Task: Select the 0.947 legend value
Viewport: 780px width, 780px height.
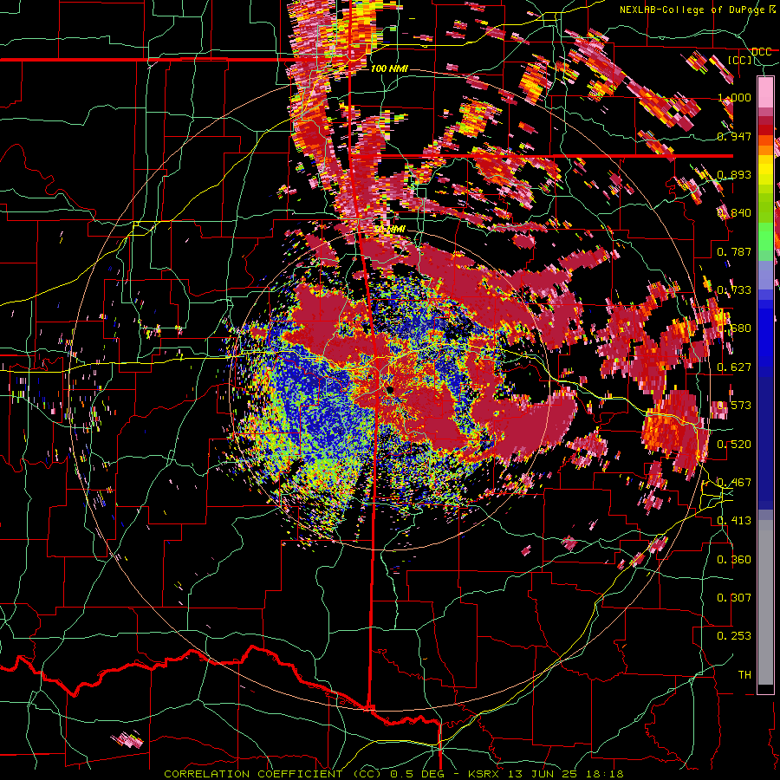Action: pos(735,136)
